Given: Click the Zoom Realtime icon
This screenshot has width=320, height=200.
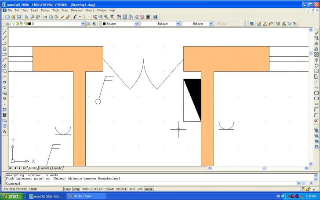Looking at the screenshot, I should point(100,17).
